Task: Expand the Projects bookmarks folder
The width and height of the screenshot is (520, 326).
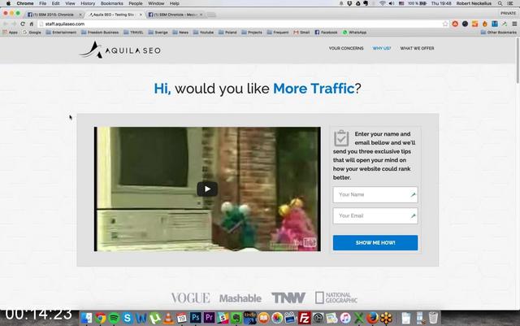Action: pyautogui.click(x=252, y=33)
